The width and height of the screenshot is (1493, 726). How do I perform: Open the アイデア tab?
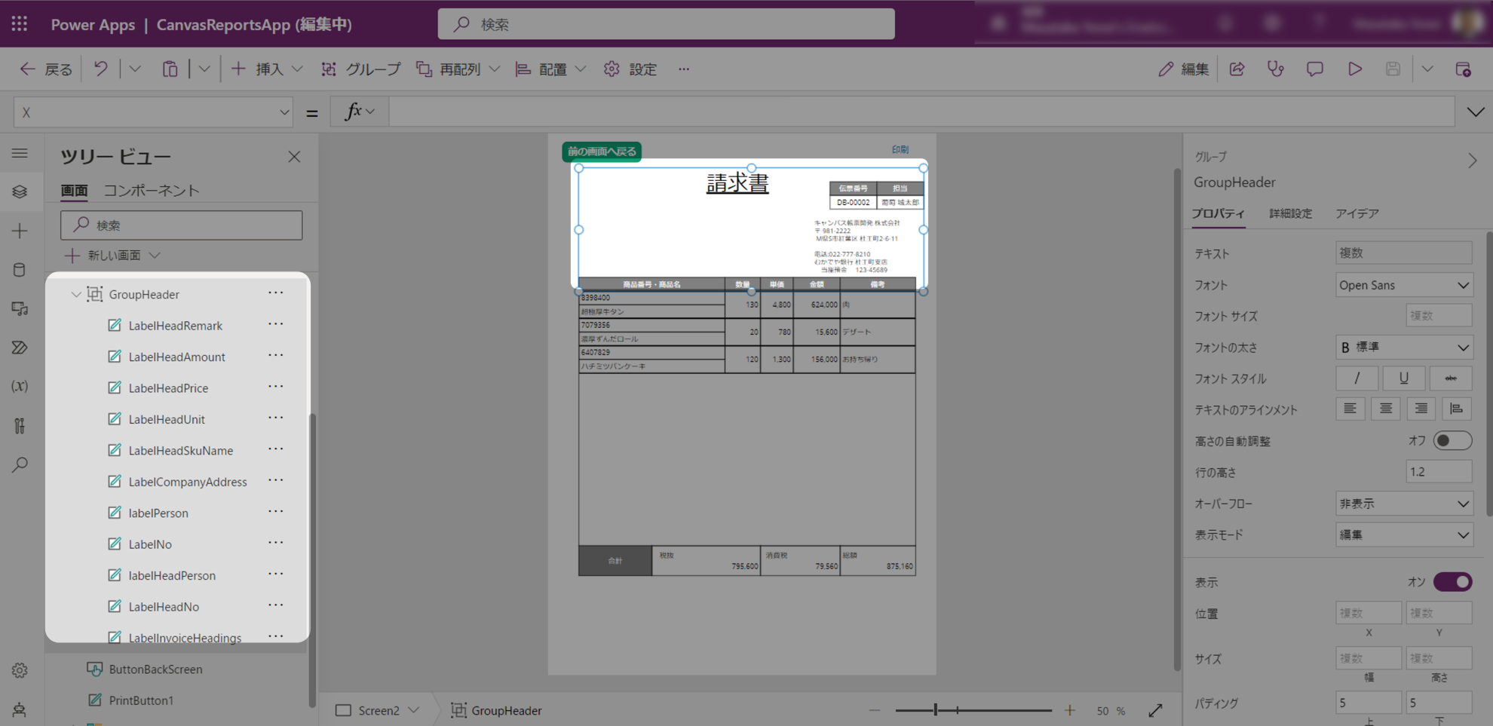[x=1357, y=214]
